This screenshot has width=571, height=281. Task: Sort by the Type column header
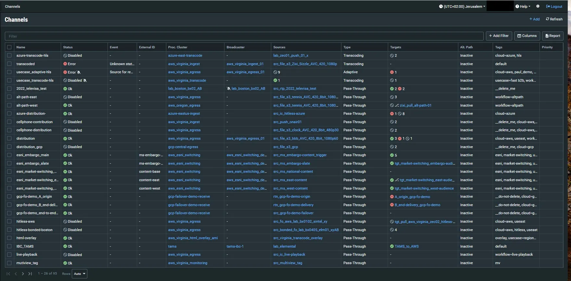click(x=347, y=47)
